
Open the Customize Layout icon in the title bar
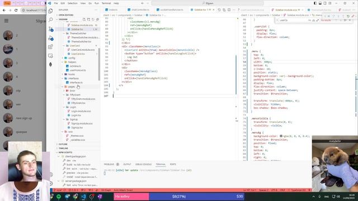coord(330,3)
